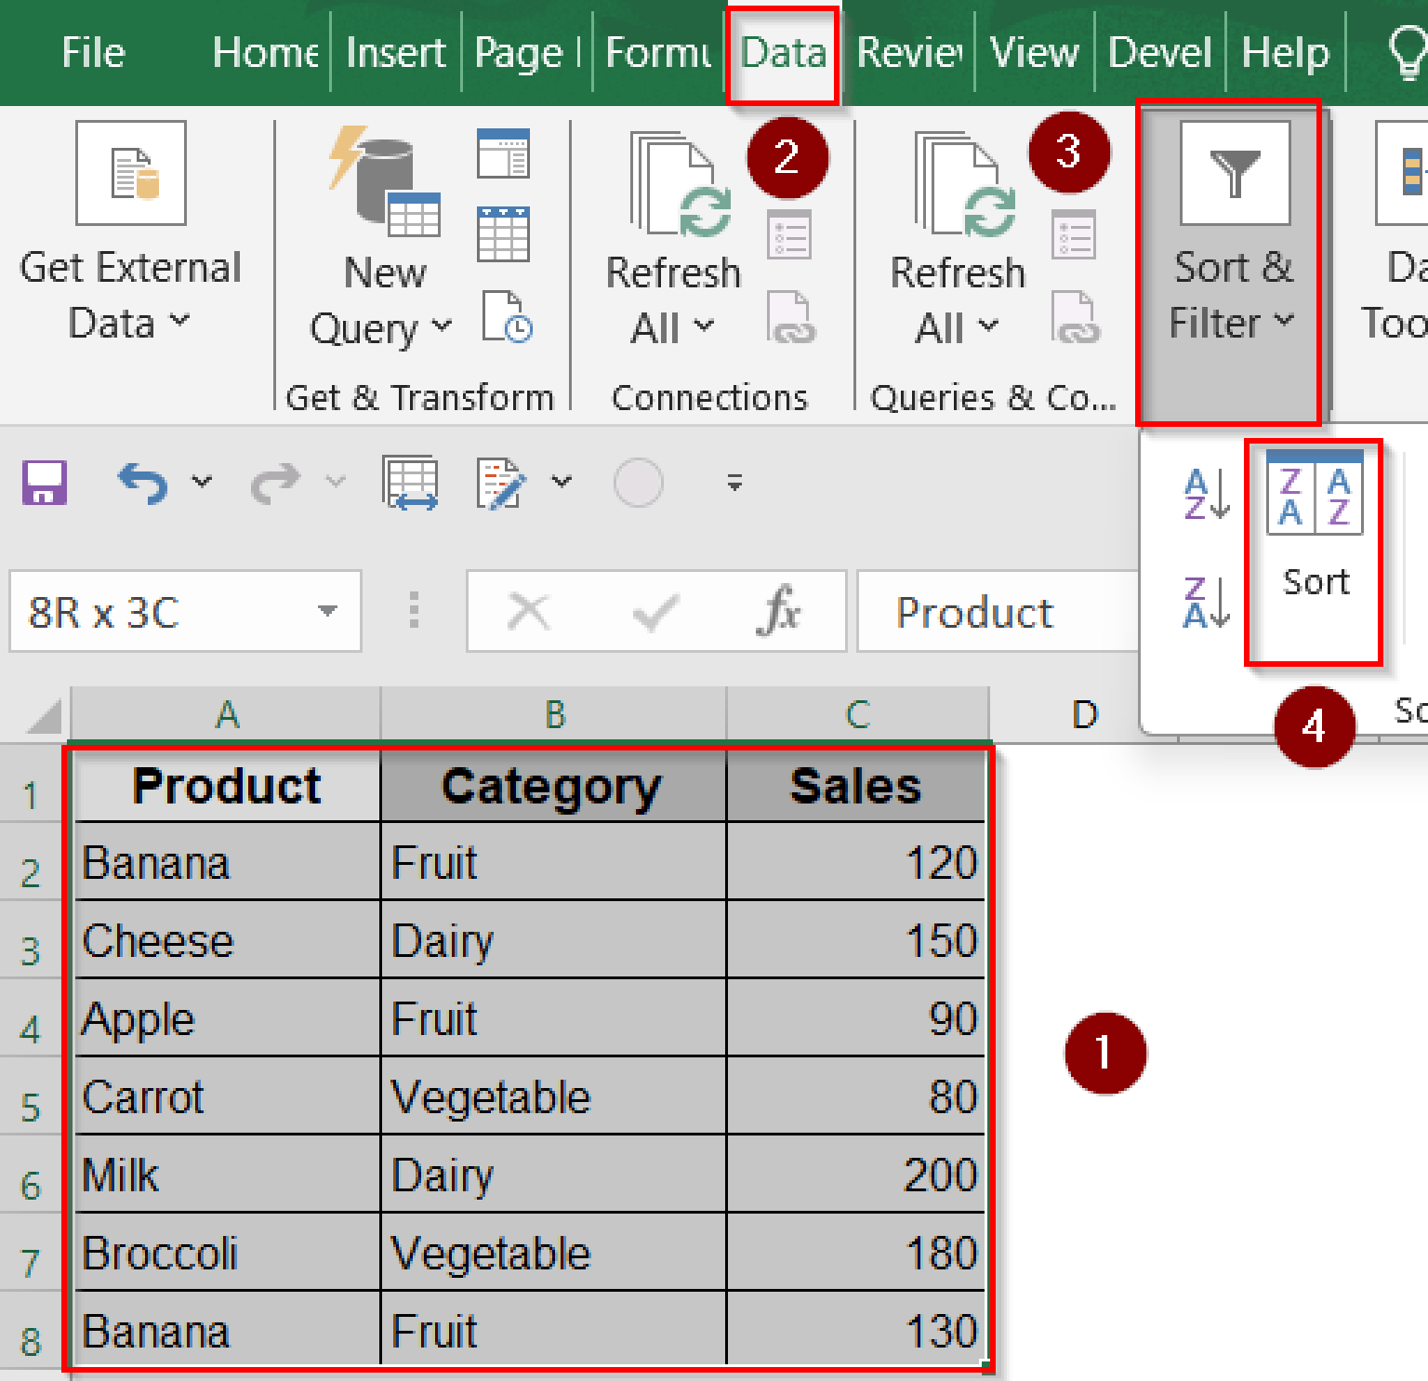The image size is (1428, 1381).
Task: Click the Sort Z to A icon
Action: click(1204, 604)
